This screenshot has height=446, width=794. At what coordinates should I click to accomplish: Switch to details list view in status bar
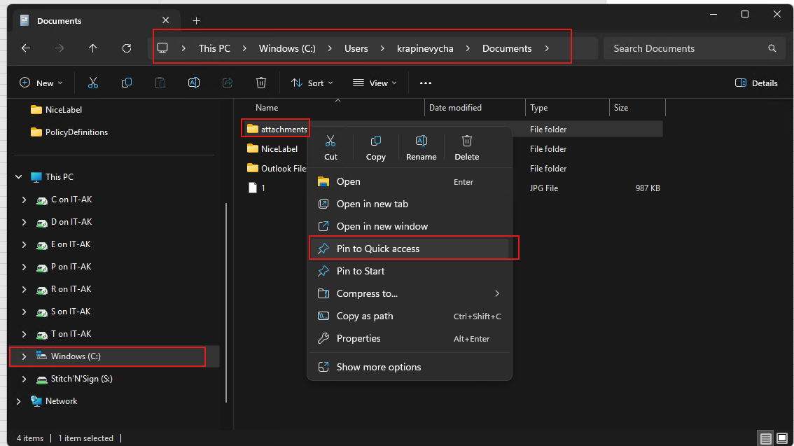766,438
